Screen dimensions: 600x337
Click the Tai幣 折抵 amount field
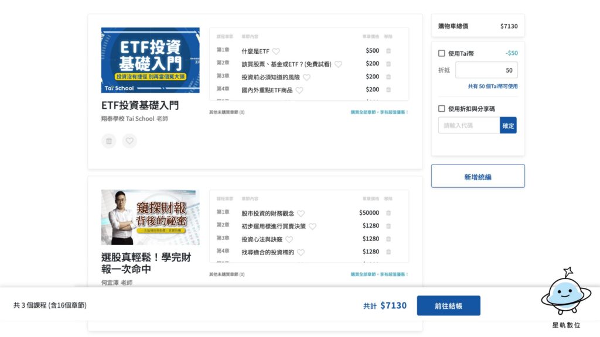(486, 70)
